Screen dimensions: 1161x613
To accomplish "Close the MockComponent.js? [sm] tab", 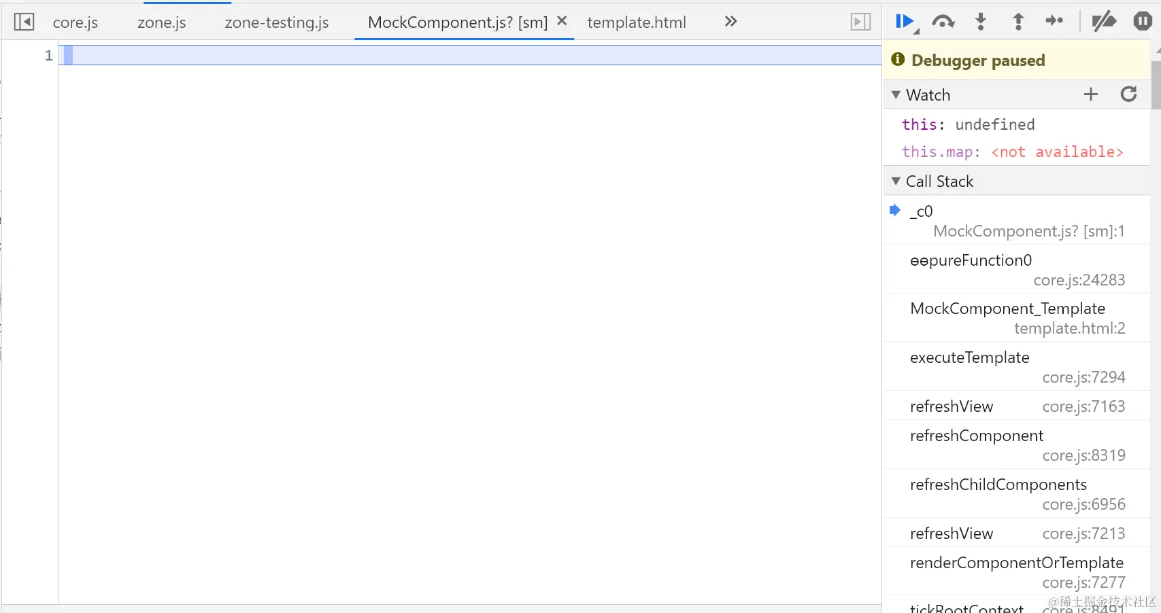I will 562,21.
